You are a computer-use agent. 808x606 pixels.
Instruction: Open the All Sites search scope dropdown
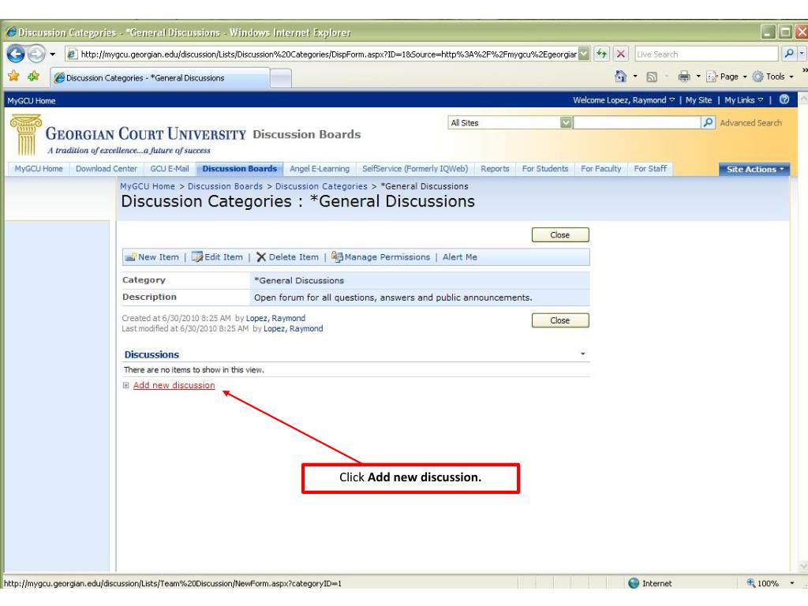click(566, 122)
